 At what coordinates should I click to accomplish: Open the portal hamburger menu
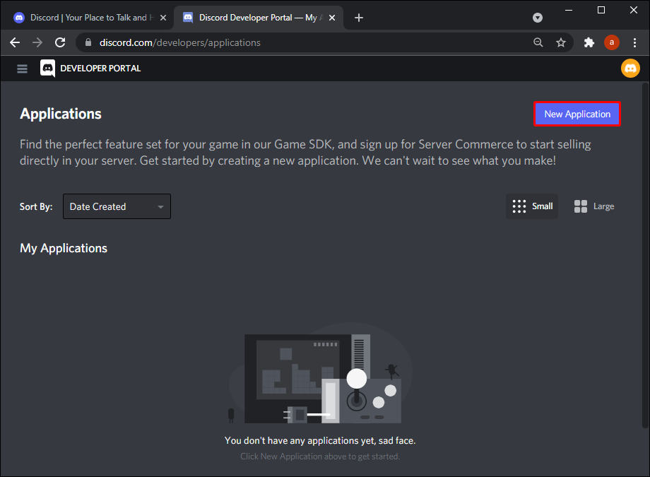(x=22, y=69)
